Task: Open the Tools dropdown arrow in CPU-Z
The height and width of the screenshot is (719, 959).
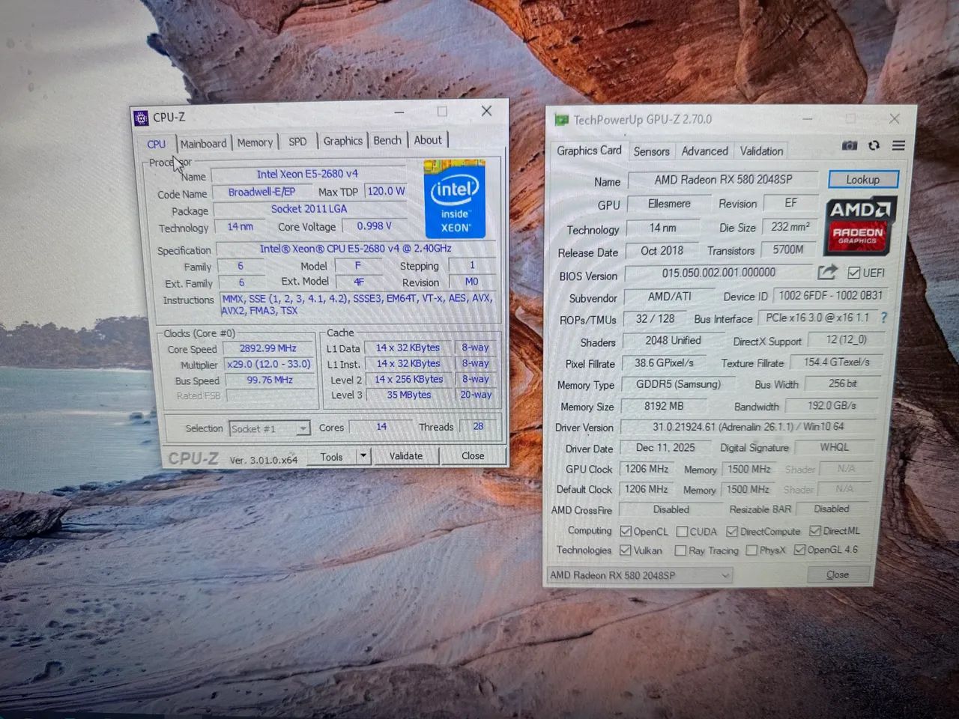Action: pyautogui.click(x=363, y=455)
